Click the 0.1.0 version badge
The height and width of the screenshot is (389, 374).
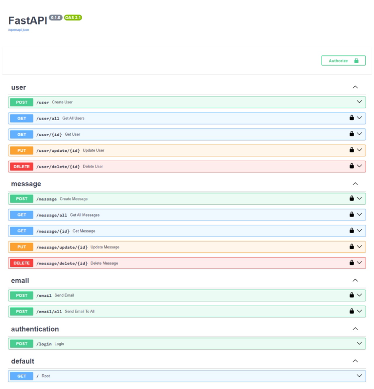55,18
